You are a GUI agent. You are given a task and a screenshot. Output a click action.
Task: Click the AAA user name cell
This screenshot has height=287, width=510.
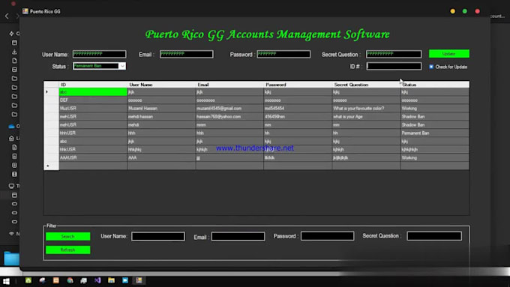[x=161, y=157]
